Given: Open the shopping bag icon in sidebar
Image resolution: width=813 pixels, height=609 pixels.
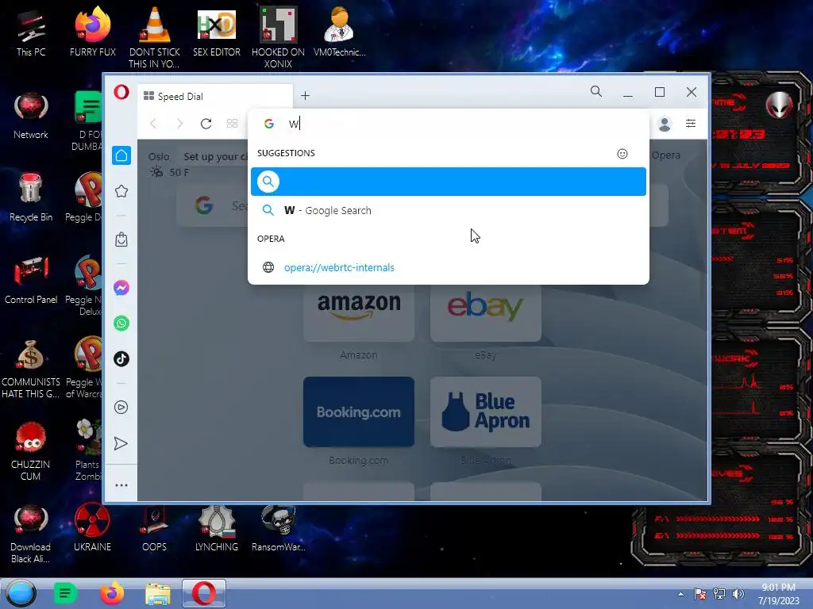Looking at the screenshot, I should 121,239.
